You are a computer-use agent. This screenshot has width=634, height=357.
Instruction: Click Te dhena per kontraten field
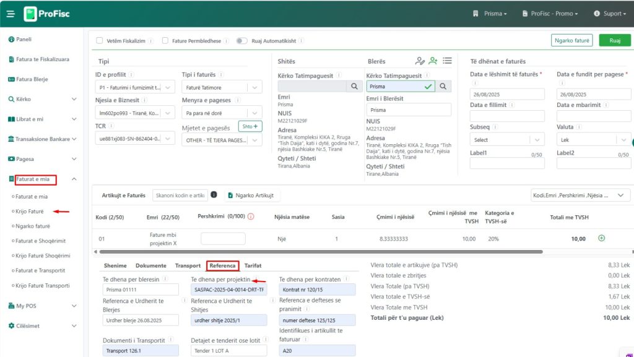pyautogui.click(x=317, y=290)
